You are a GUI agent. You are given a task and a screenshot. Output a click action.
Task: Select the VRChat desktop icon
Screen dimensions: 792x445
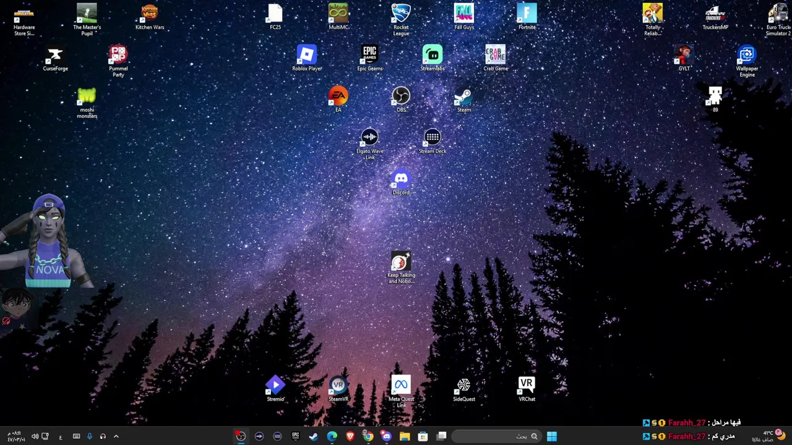pyautogui.click(x=527, y=389)
